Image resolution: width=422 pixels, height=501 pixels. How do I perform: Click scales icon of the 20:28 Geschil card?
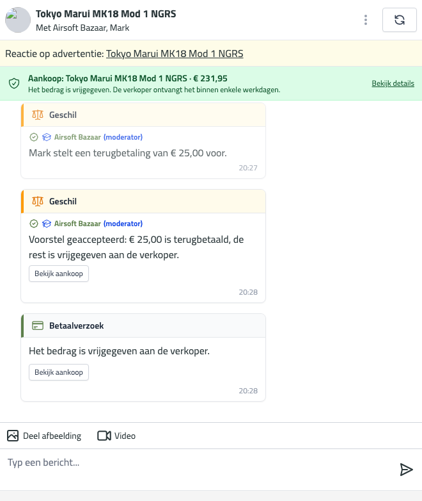38,202
